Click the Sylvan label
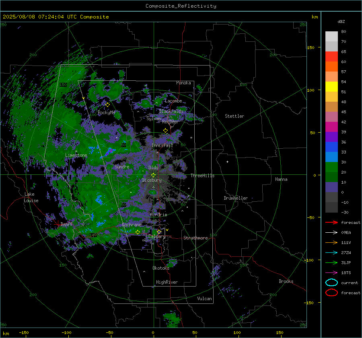Screen dimensions: 362x338 click(x=154, y=119)
